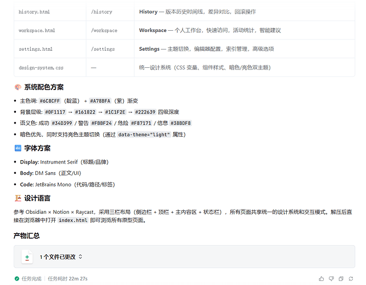The width and height of the screenshot is (366, 285).
Task: Click the #161822 background code
Action: 85,112
